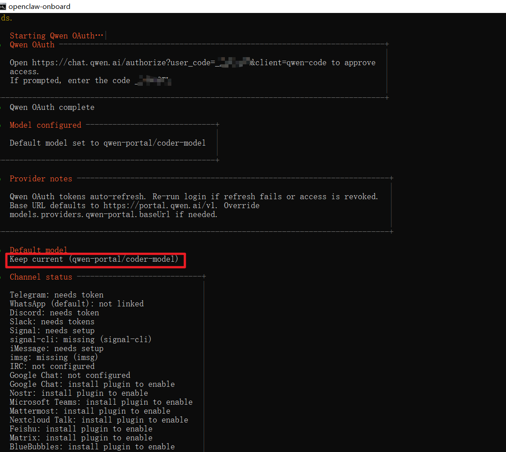Click 'iMessage: needs setup' status line
Screen dimensions: 506x452
pos(57,348)
